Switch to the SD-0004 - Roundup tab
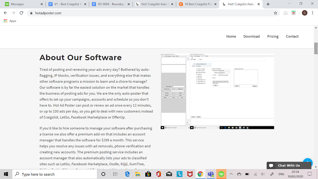 pos(109,4)
